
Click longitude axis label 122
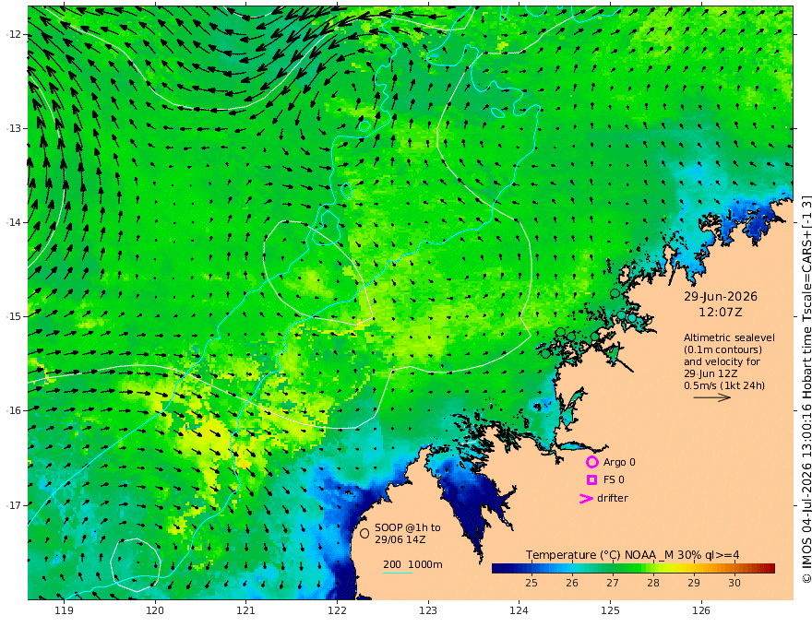337,611
